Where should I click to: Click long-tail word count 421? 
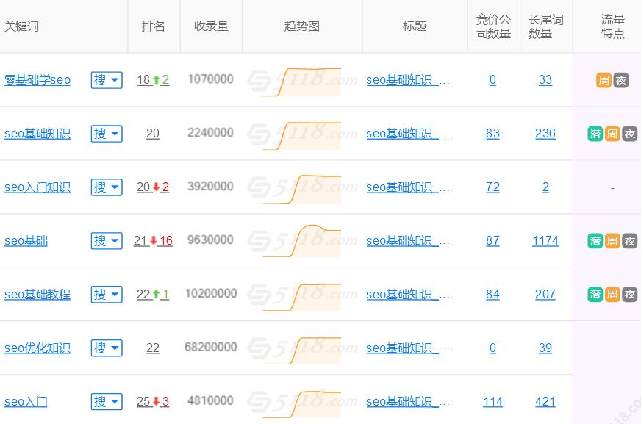click(x=545, y=401)
